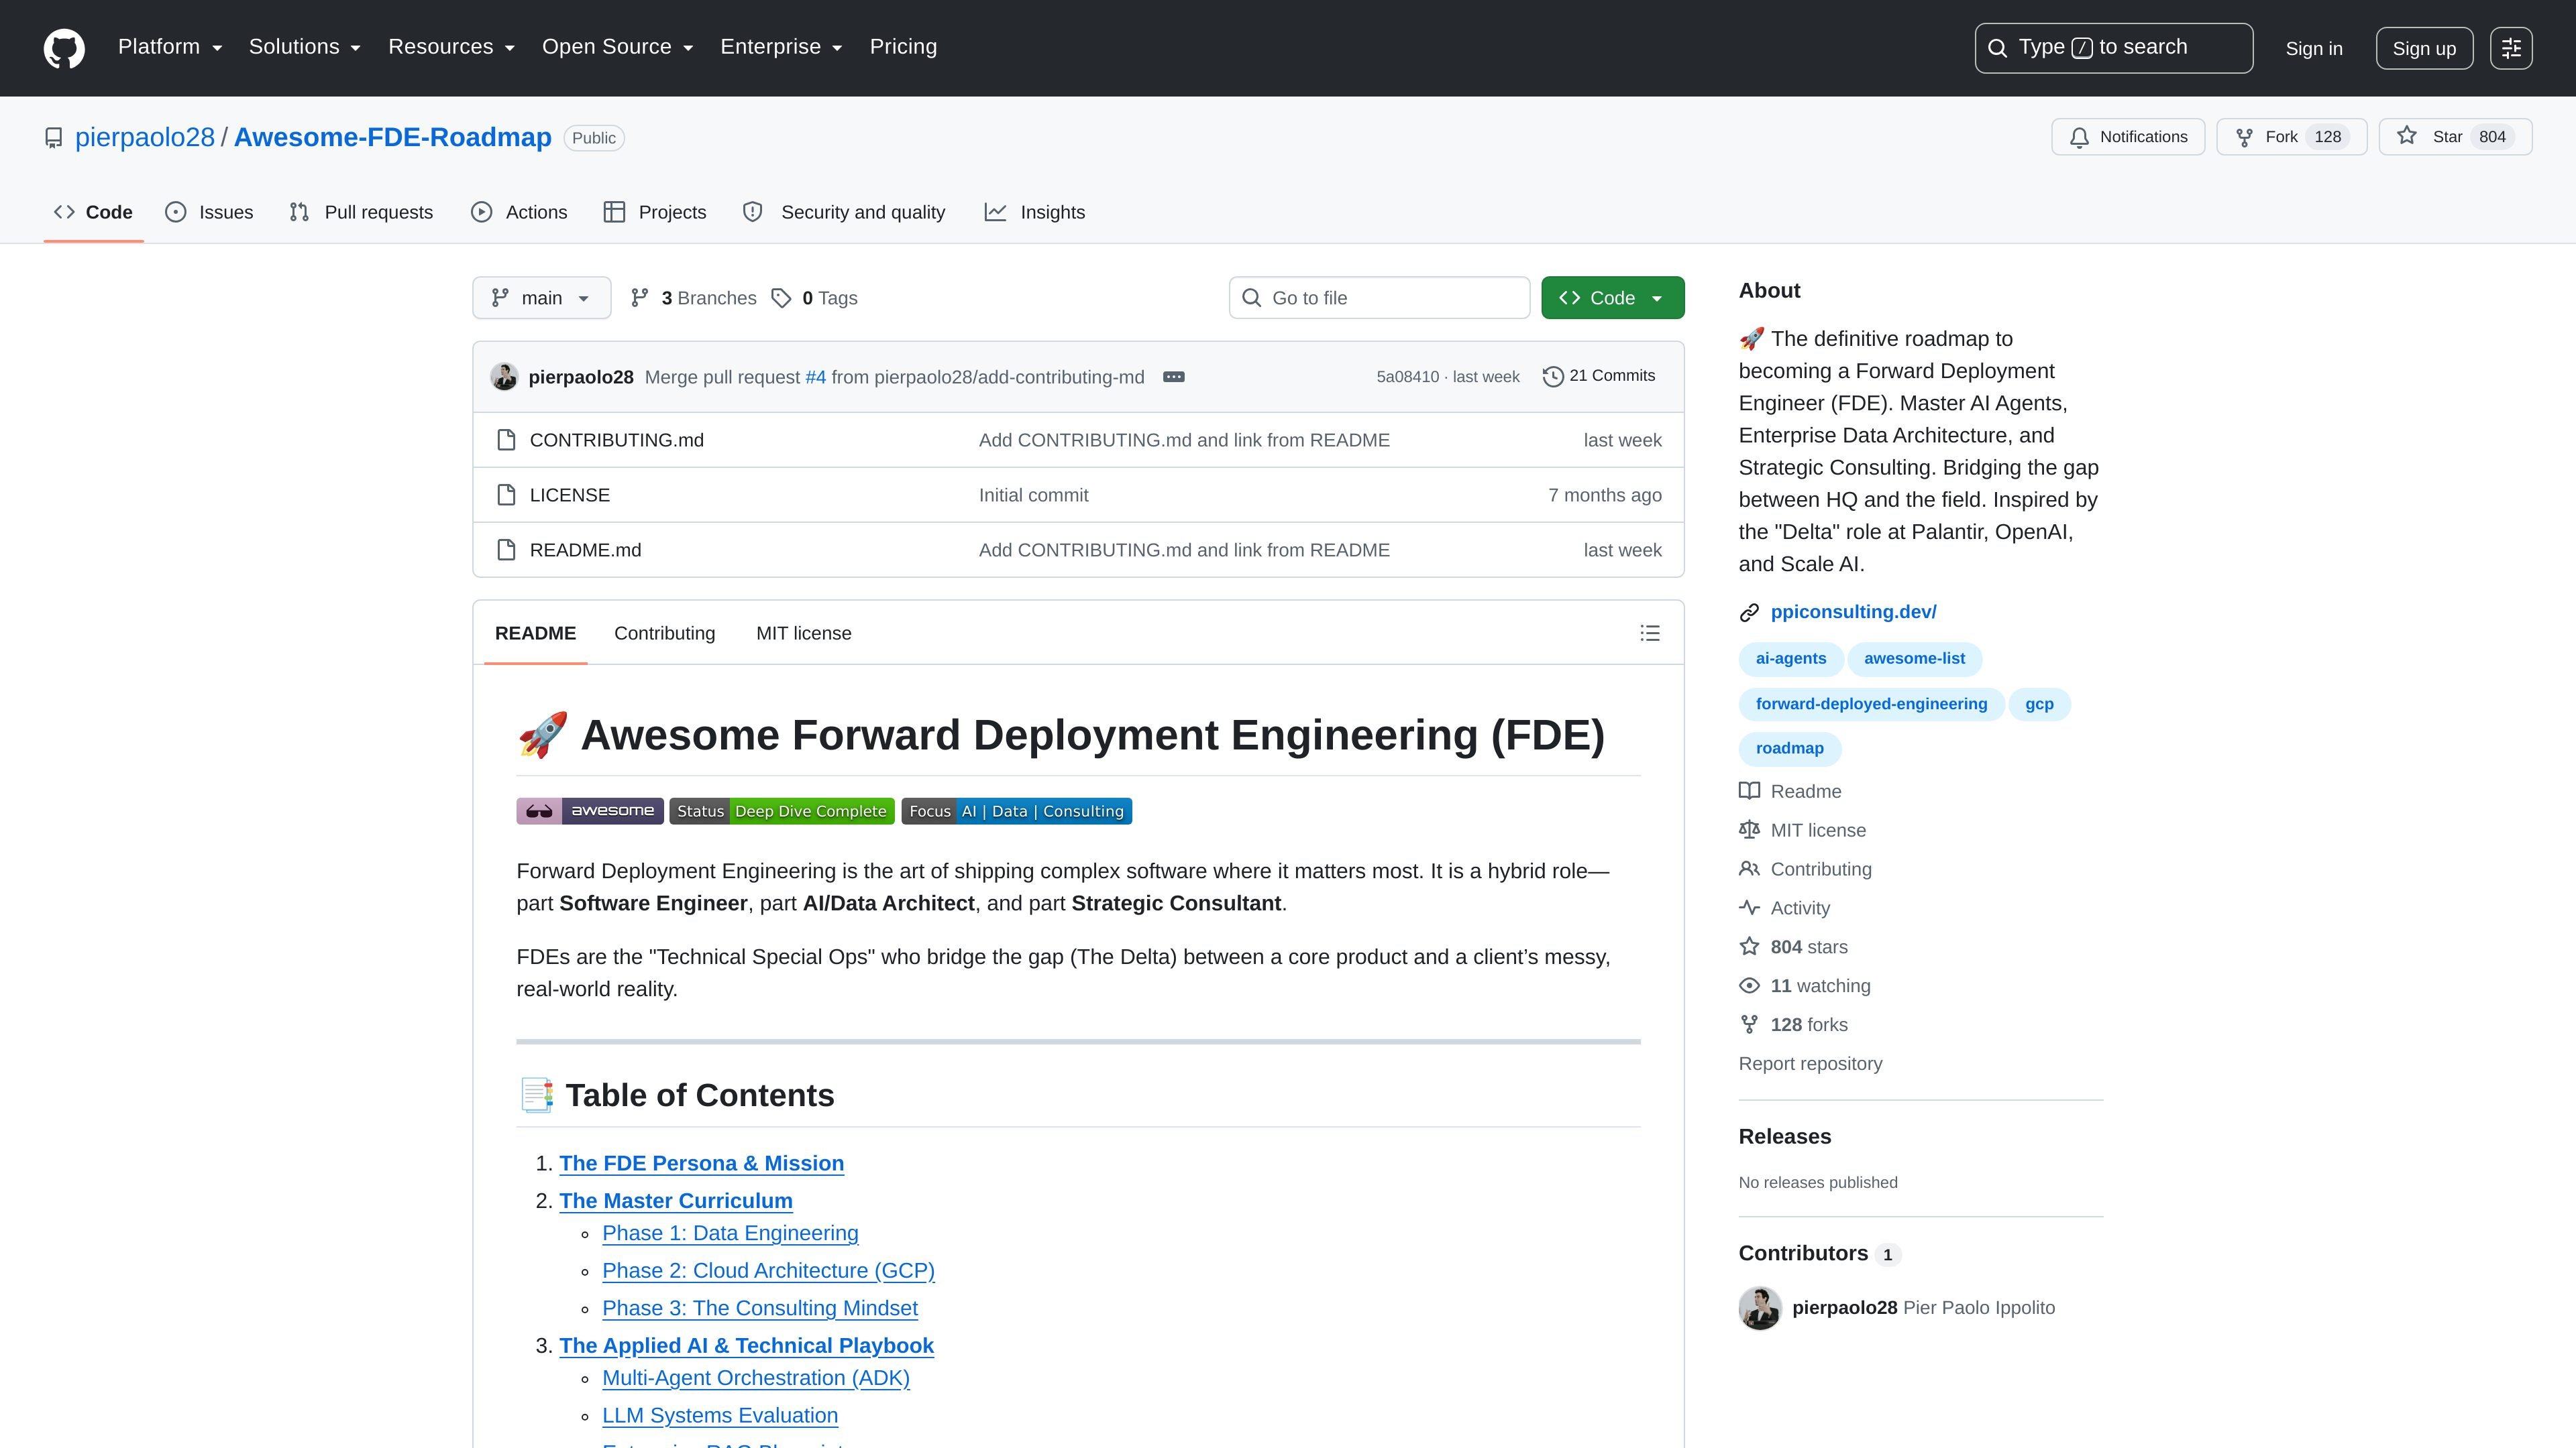Click the Contributing people icon in About

[x=1749, y=869]
